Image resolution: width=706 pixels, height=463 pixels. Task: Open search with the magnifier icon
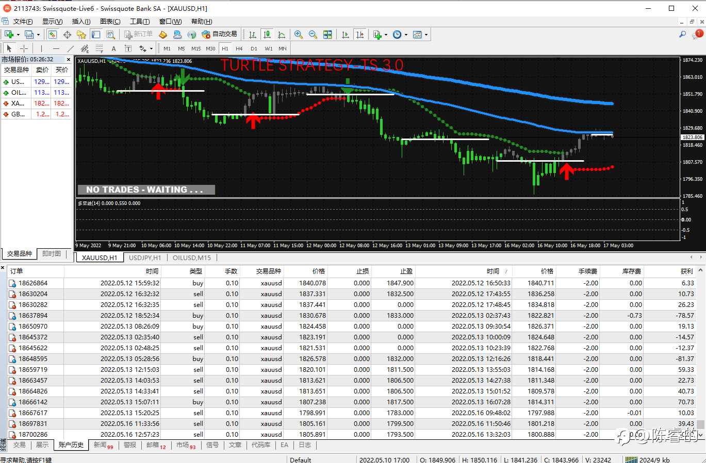coord(682,35)
